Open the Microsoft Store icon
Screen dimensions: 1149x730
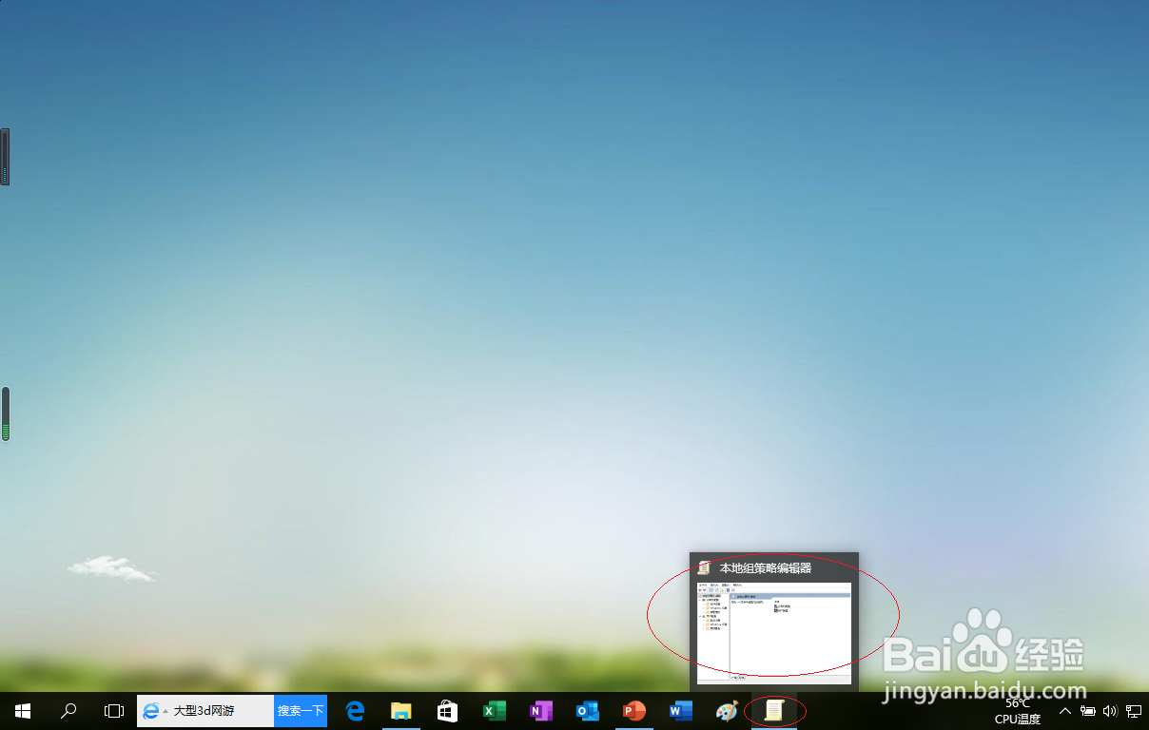tap(447, 710)
